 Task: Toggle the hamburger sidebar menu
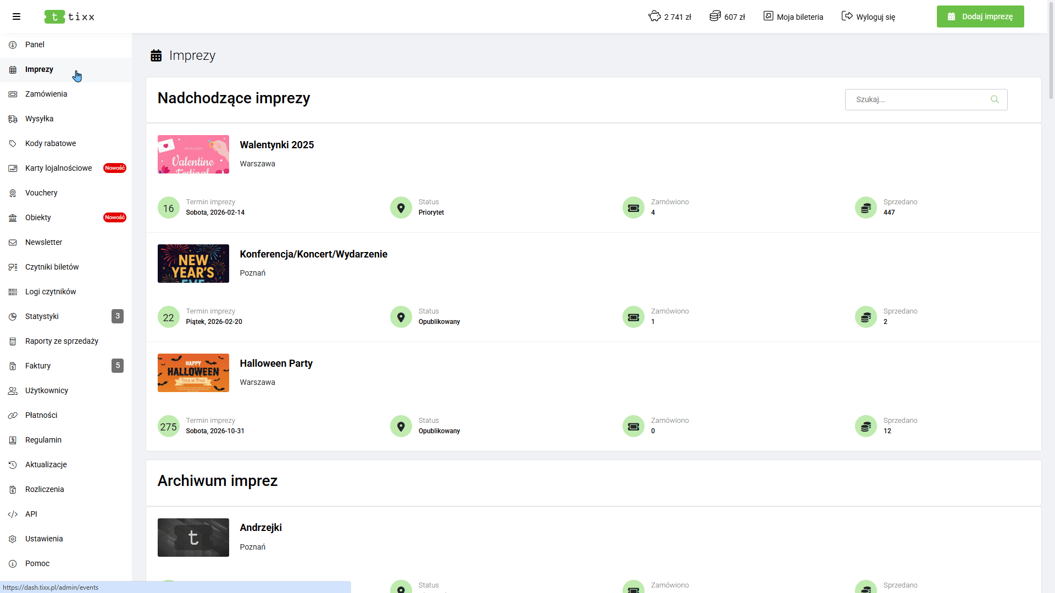coord(16,16)
